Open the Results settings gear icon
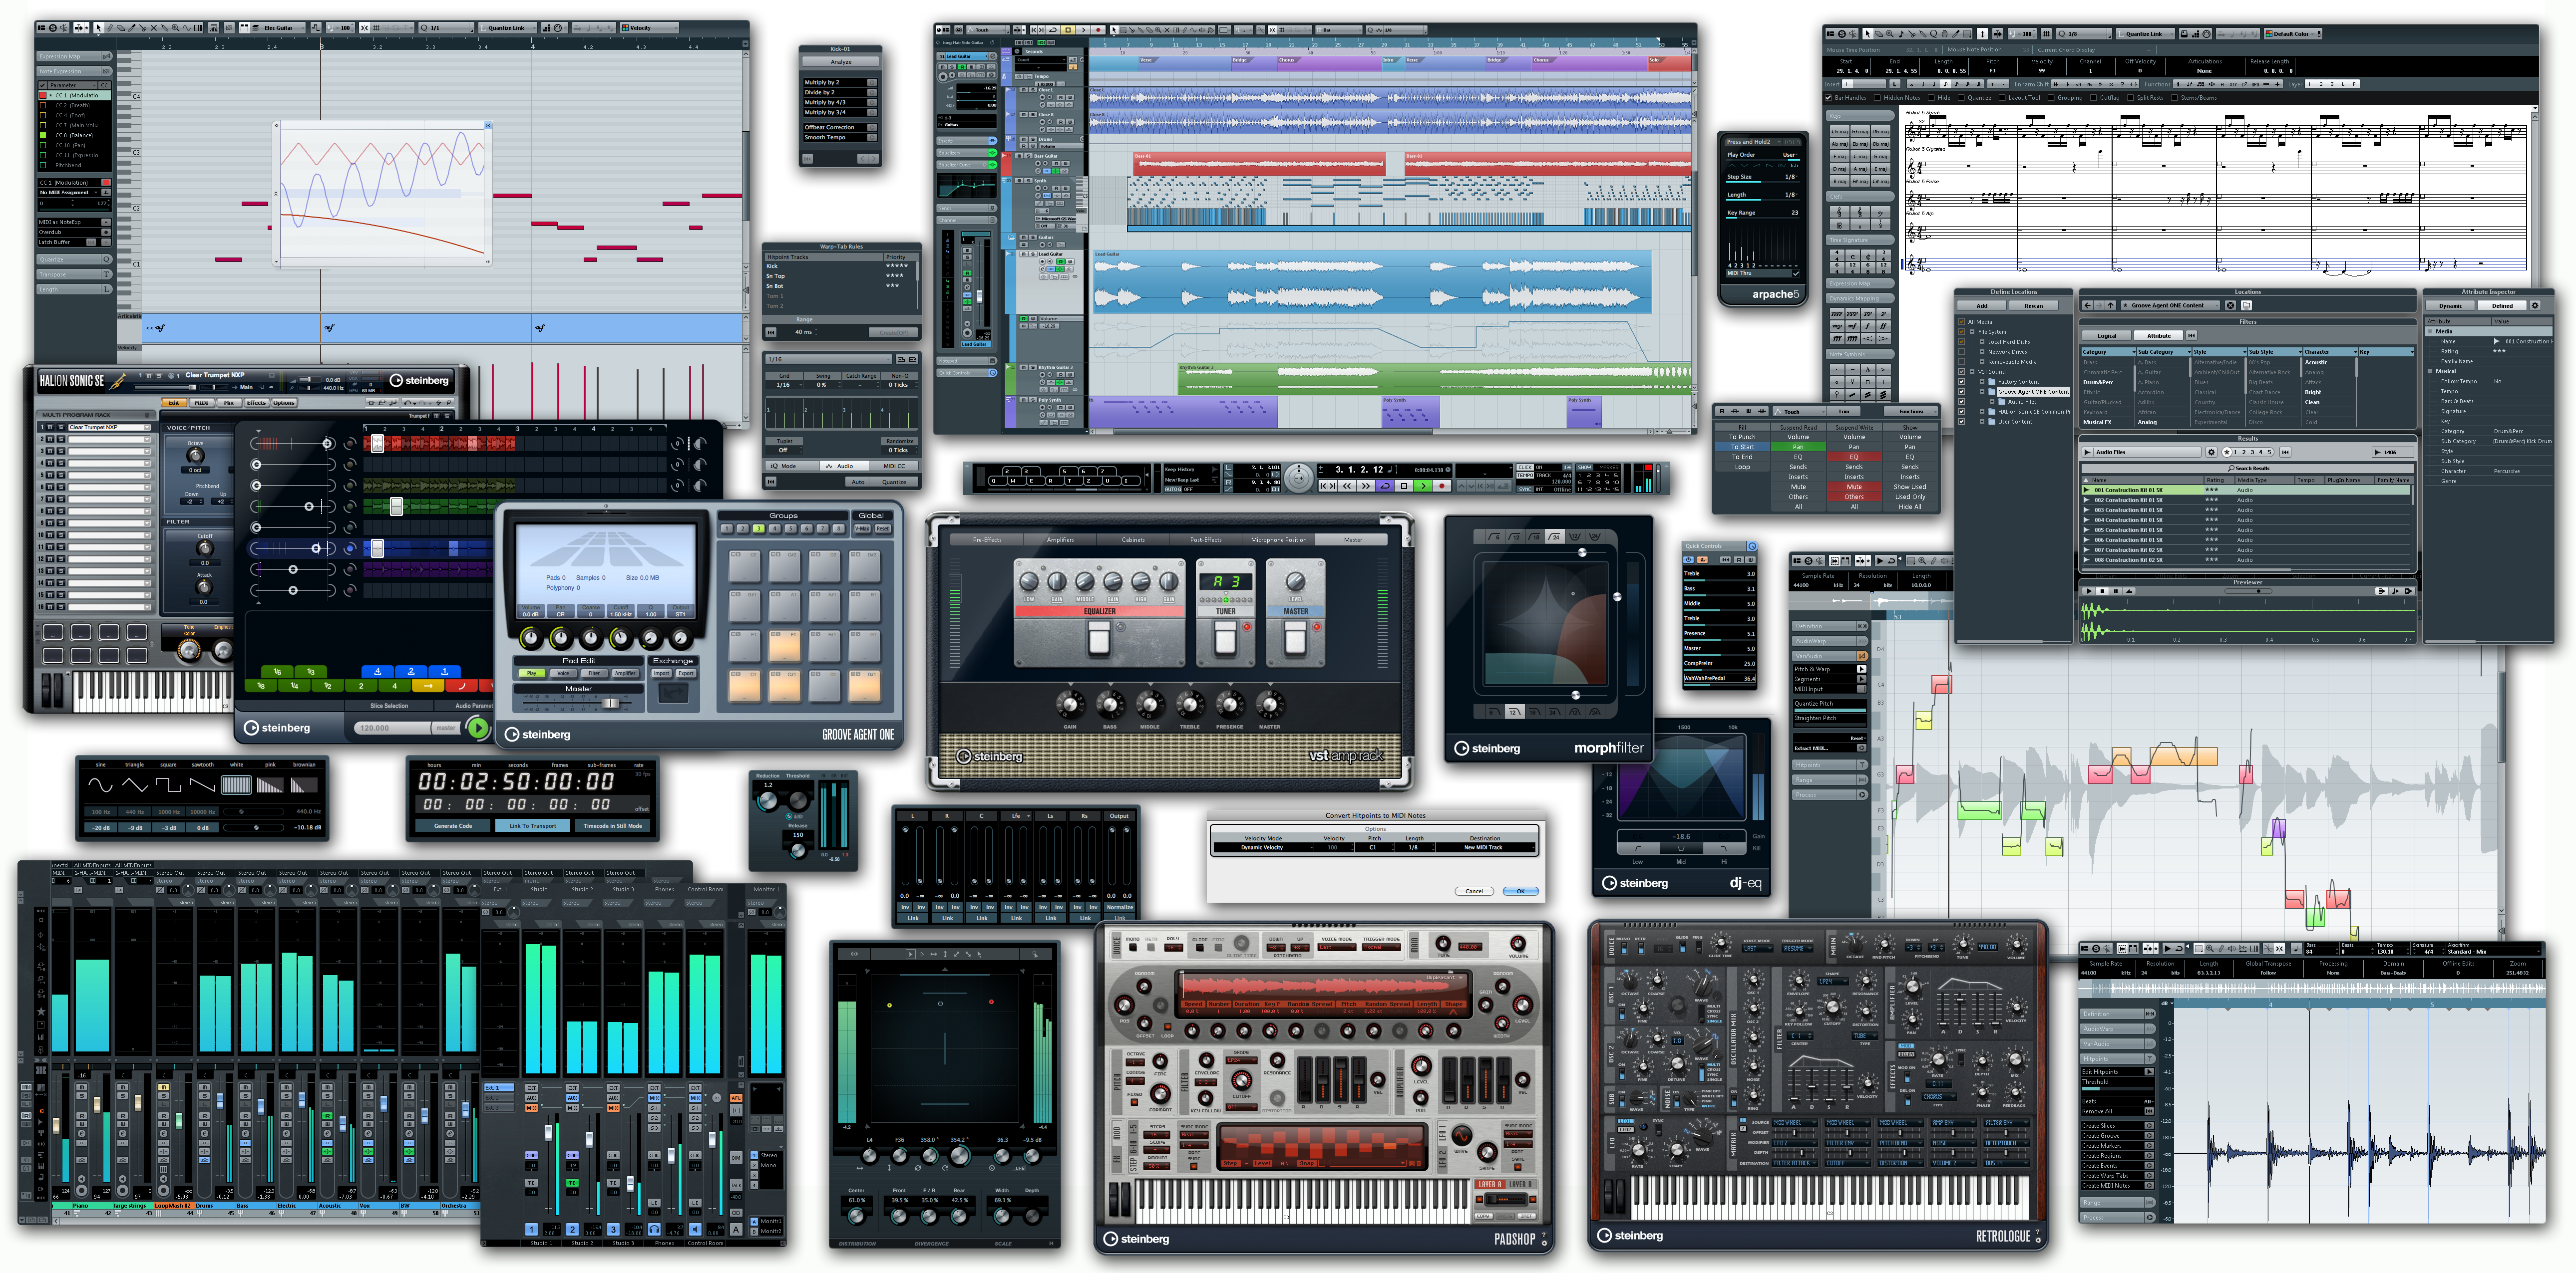Image resolution: width=2576 pixels, height=1273 pixels. [2211, 452]
